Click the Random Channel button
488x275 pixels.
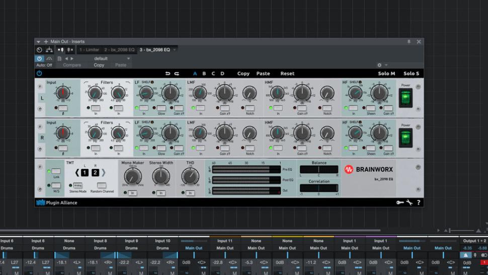click(x=102, y=185)
